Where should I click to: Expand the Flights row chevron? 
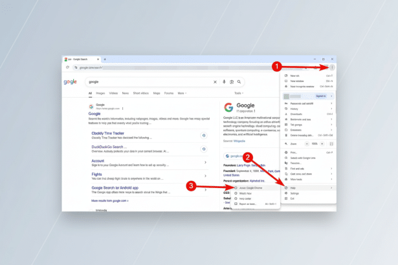pos(205,176)
